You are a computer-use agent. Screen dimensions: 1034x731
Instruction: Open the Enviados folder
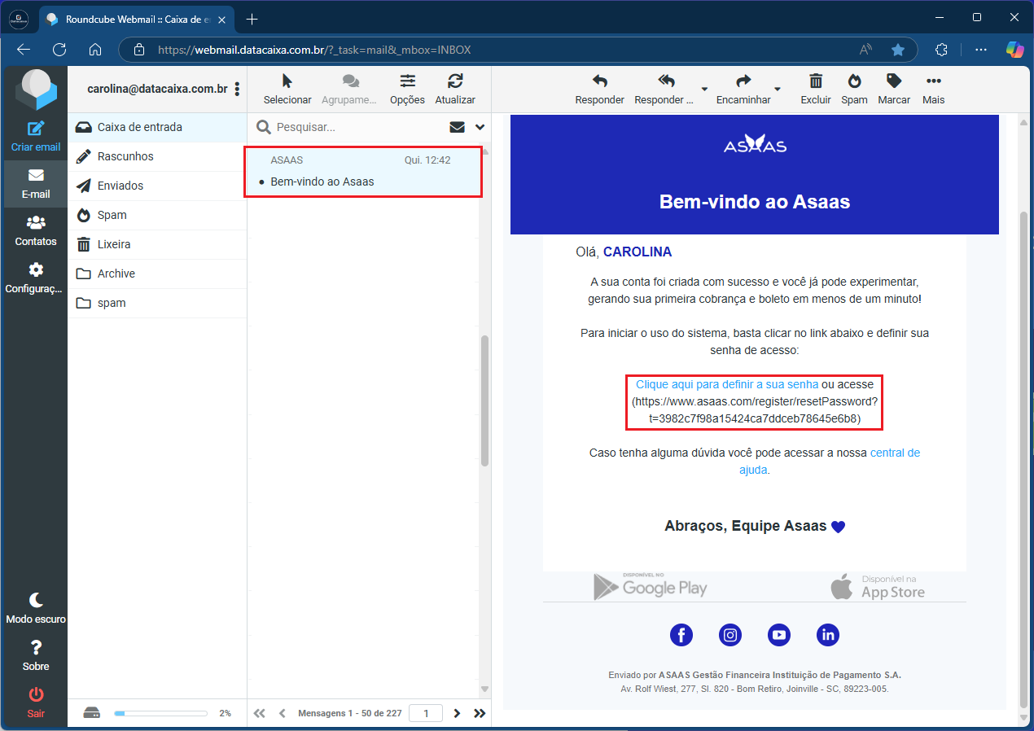[x=120, y=186]
